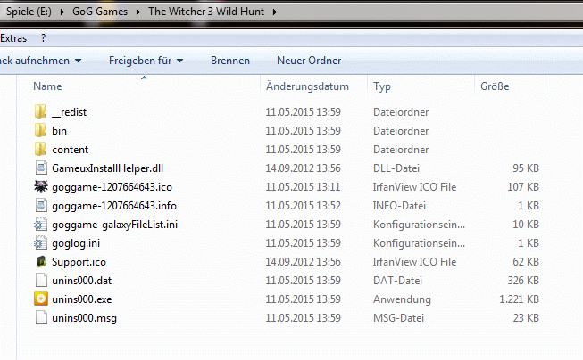Sort by the Größe column header
The width and height of the screenshot is (583, 360).
[x=495, y=86]
